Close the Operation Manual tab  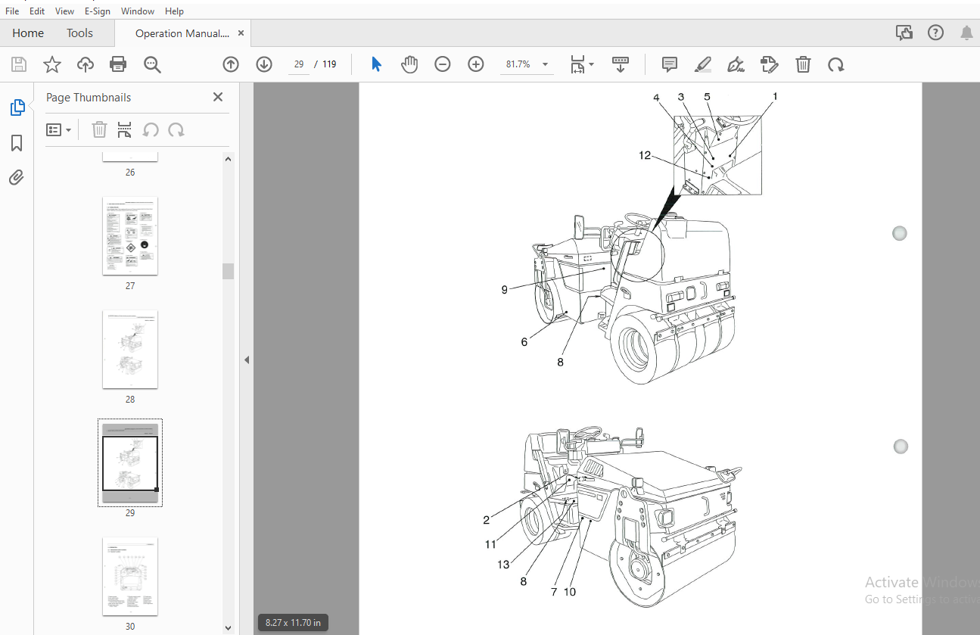tap(241, 33)
